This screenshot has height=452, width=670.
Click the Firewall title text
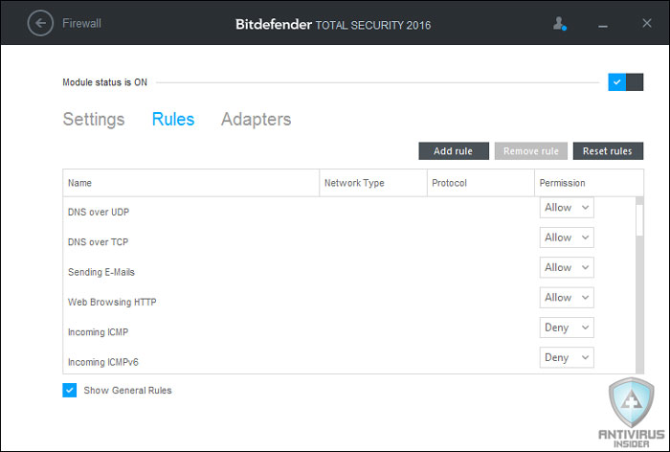click(81, 23)
